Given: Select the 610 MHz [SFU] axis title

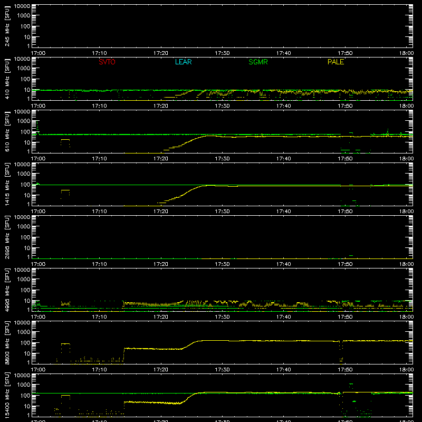Looking at the screenshot, I should (x=7, y=131).
